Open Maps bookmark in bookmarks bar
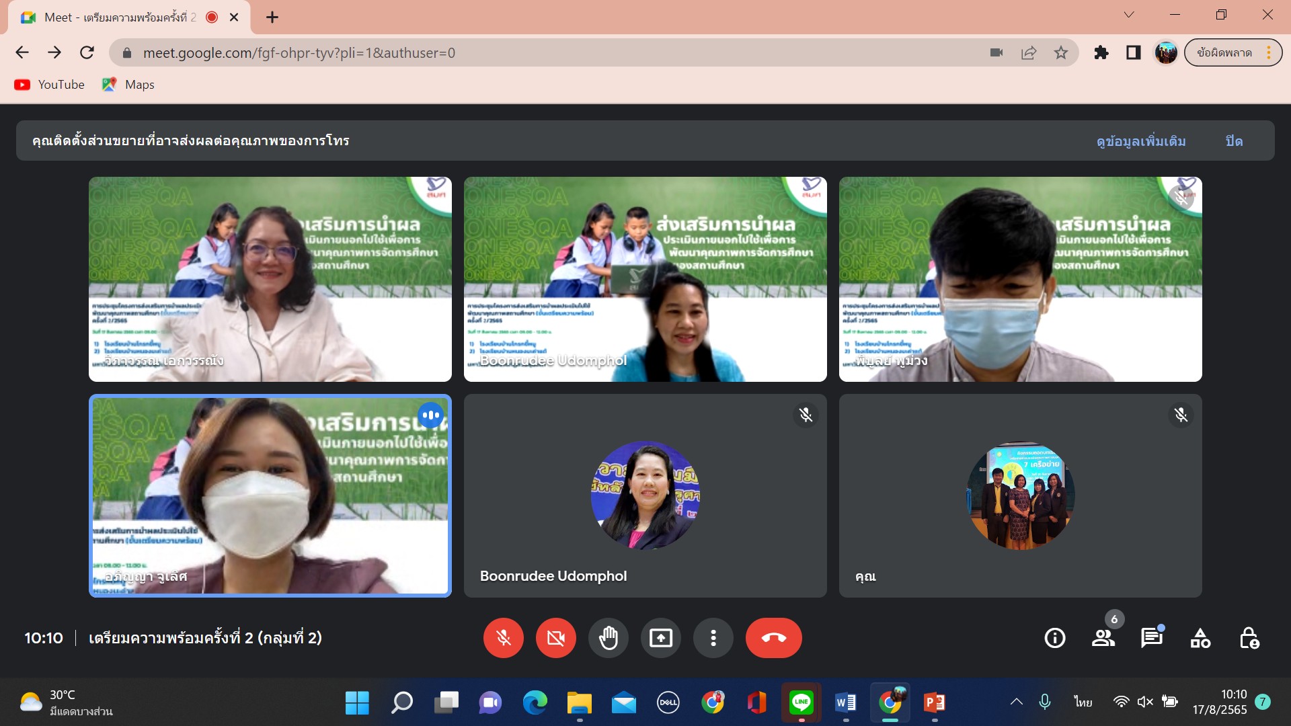The height and width of the screenshot is (726, 1291). click(128, 85)
